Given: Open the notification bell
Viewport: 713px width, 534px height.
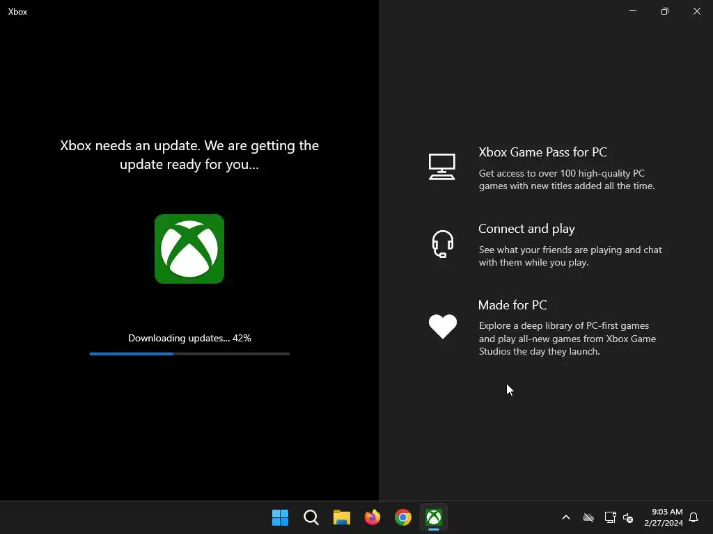Looking at the screenshot, I should [x=694, y=517].
